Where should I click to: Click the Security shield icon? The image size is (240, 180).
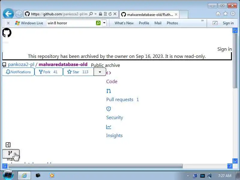pyautogui.click(x=109, y=109)
